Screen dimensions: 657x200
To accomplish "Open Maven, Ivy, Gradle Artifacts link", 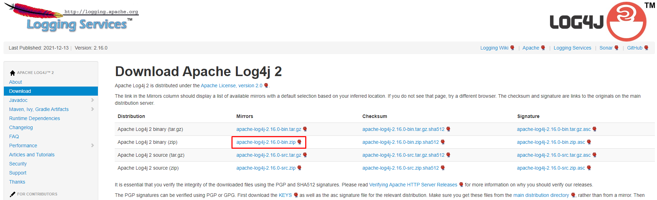I will point(39,109).
